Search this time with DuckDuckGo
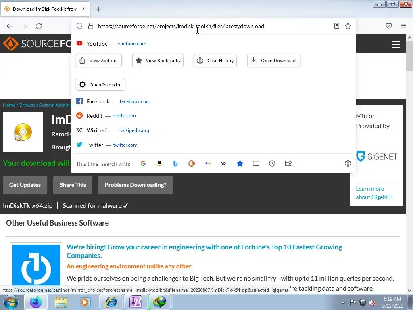The image size is (413, 310). (x=192, y=163)
